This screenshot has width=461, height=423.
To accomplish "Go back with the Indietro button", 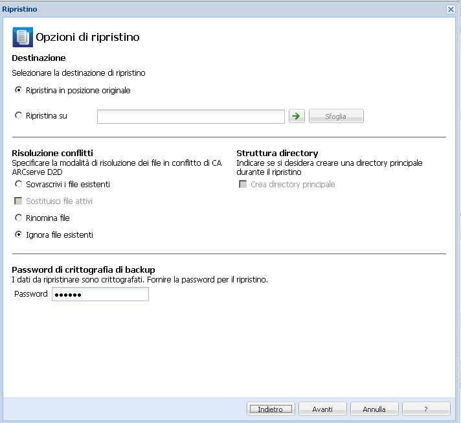I will [x=271, y=409].
